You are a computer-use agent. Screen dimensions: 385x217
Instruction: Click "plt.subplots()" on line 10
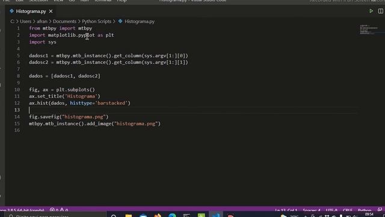(x=75, y=90)
